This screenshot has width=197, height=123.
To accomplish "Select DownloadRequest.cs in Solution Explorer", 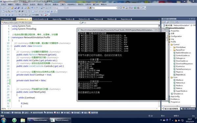I will pos(184,64).
